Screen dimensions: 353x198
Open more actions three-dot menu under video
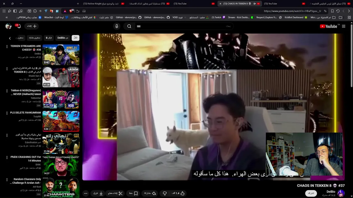pos(85,193)
